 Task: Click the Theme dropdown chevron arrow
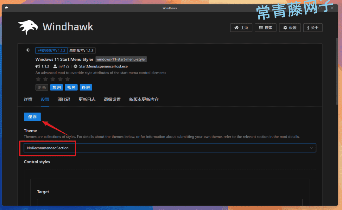tap(311, 148)
